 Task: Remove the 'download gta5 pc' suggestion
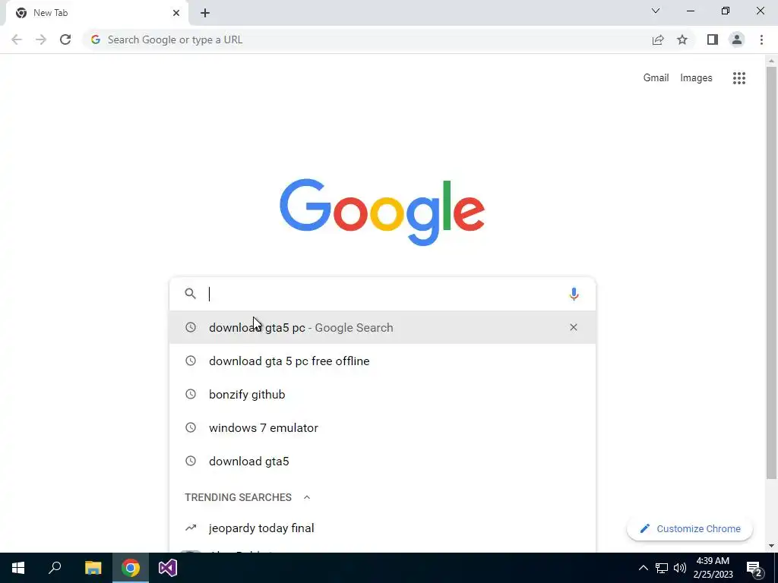(574, 327)
